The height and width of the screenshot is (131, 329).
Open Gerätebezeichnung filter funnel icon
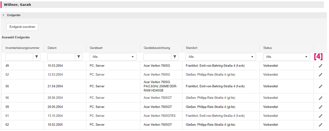click(x=175, y=57)
